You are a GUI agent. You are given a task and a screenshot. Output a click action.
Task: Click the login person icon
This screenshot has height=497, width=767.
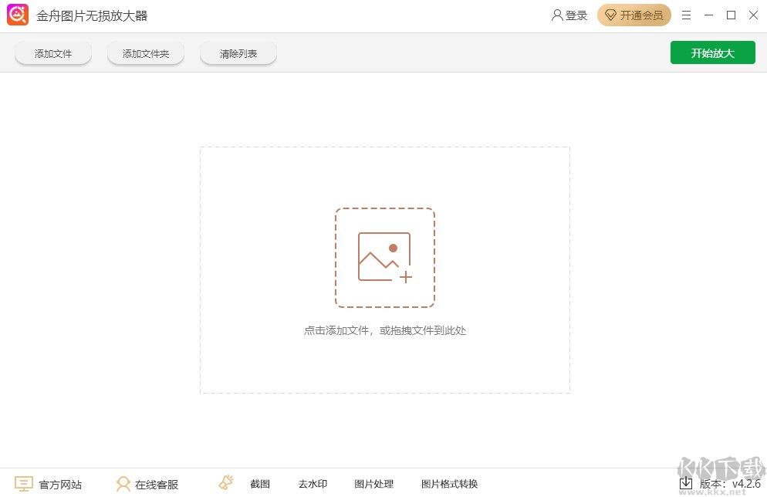(x=556, y=15)
